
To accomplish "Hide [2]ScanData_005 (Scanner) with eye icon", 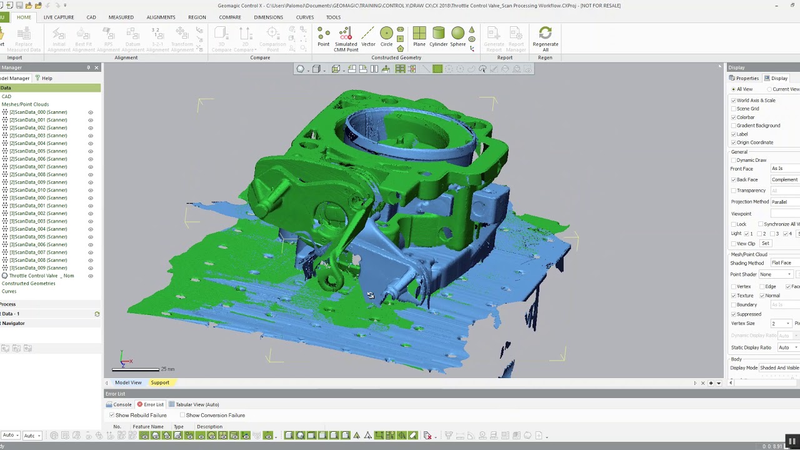I will 91,151.
